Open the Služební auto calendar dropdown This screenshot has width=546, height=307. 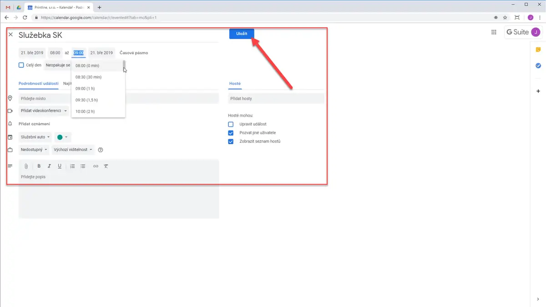point(35,137)
